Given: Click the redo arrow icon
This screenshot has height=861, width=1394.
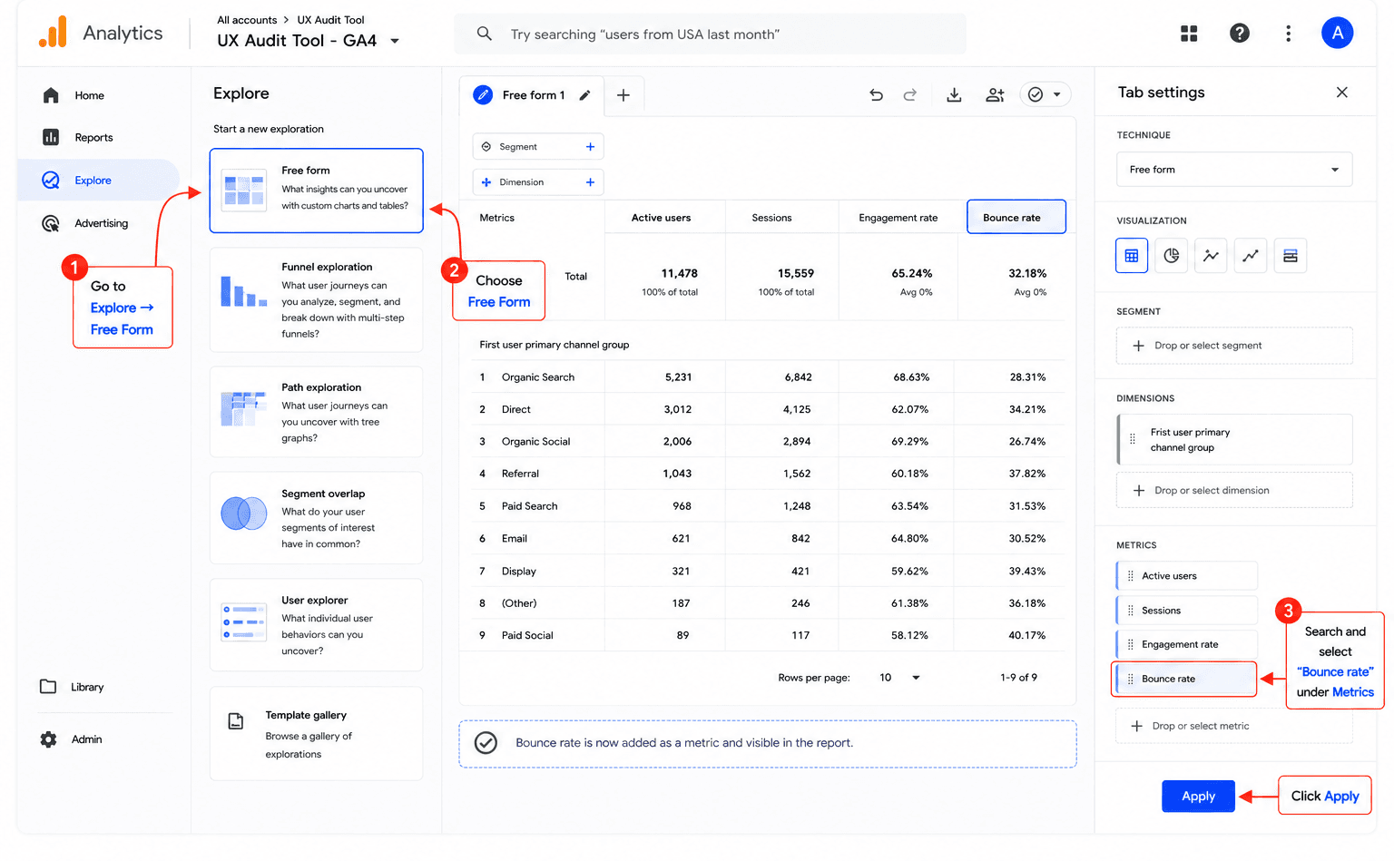Looking at the screenshot, I should pos(909,94).
